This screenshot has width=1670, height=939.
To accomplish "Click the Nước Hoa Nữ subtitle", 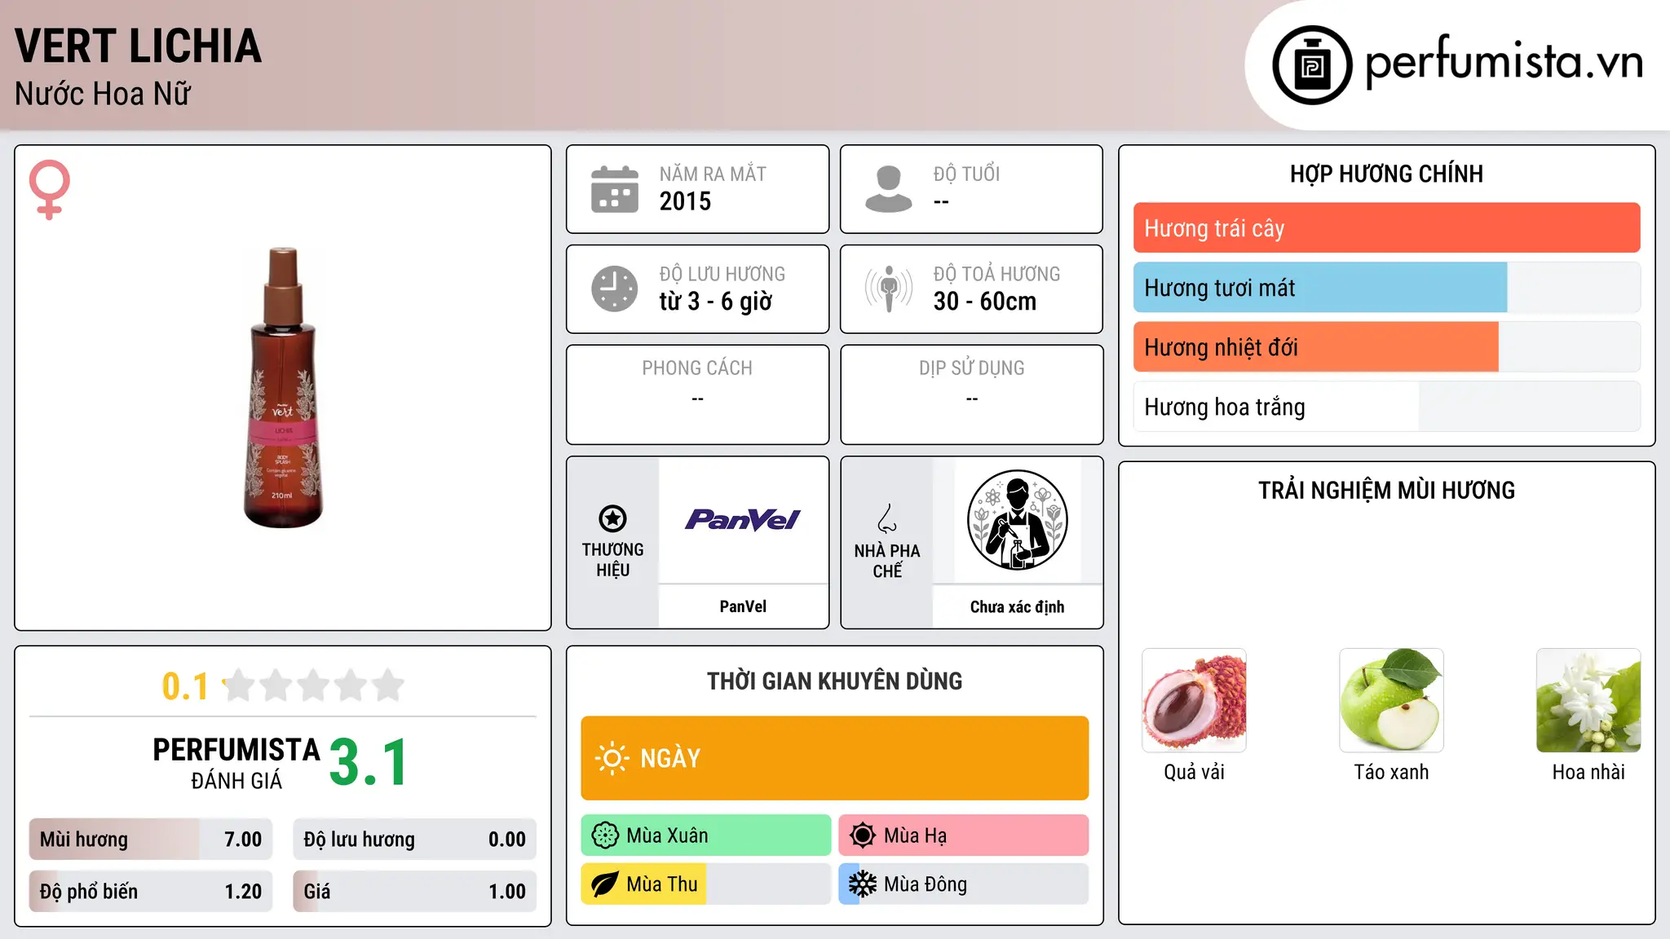I will tap(103, 94).
